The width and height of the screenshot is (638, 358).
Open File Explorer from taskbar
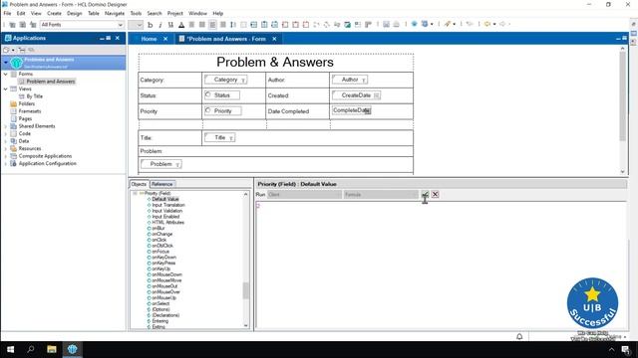52,349
